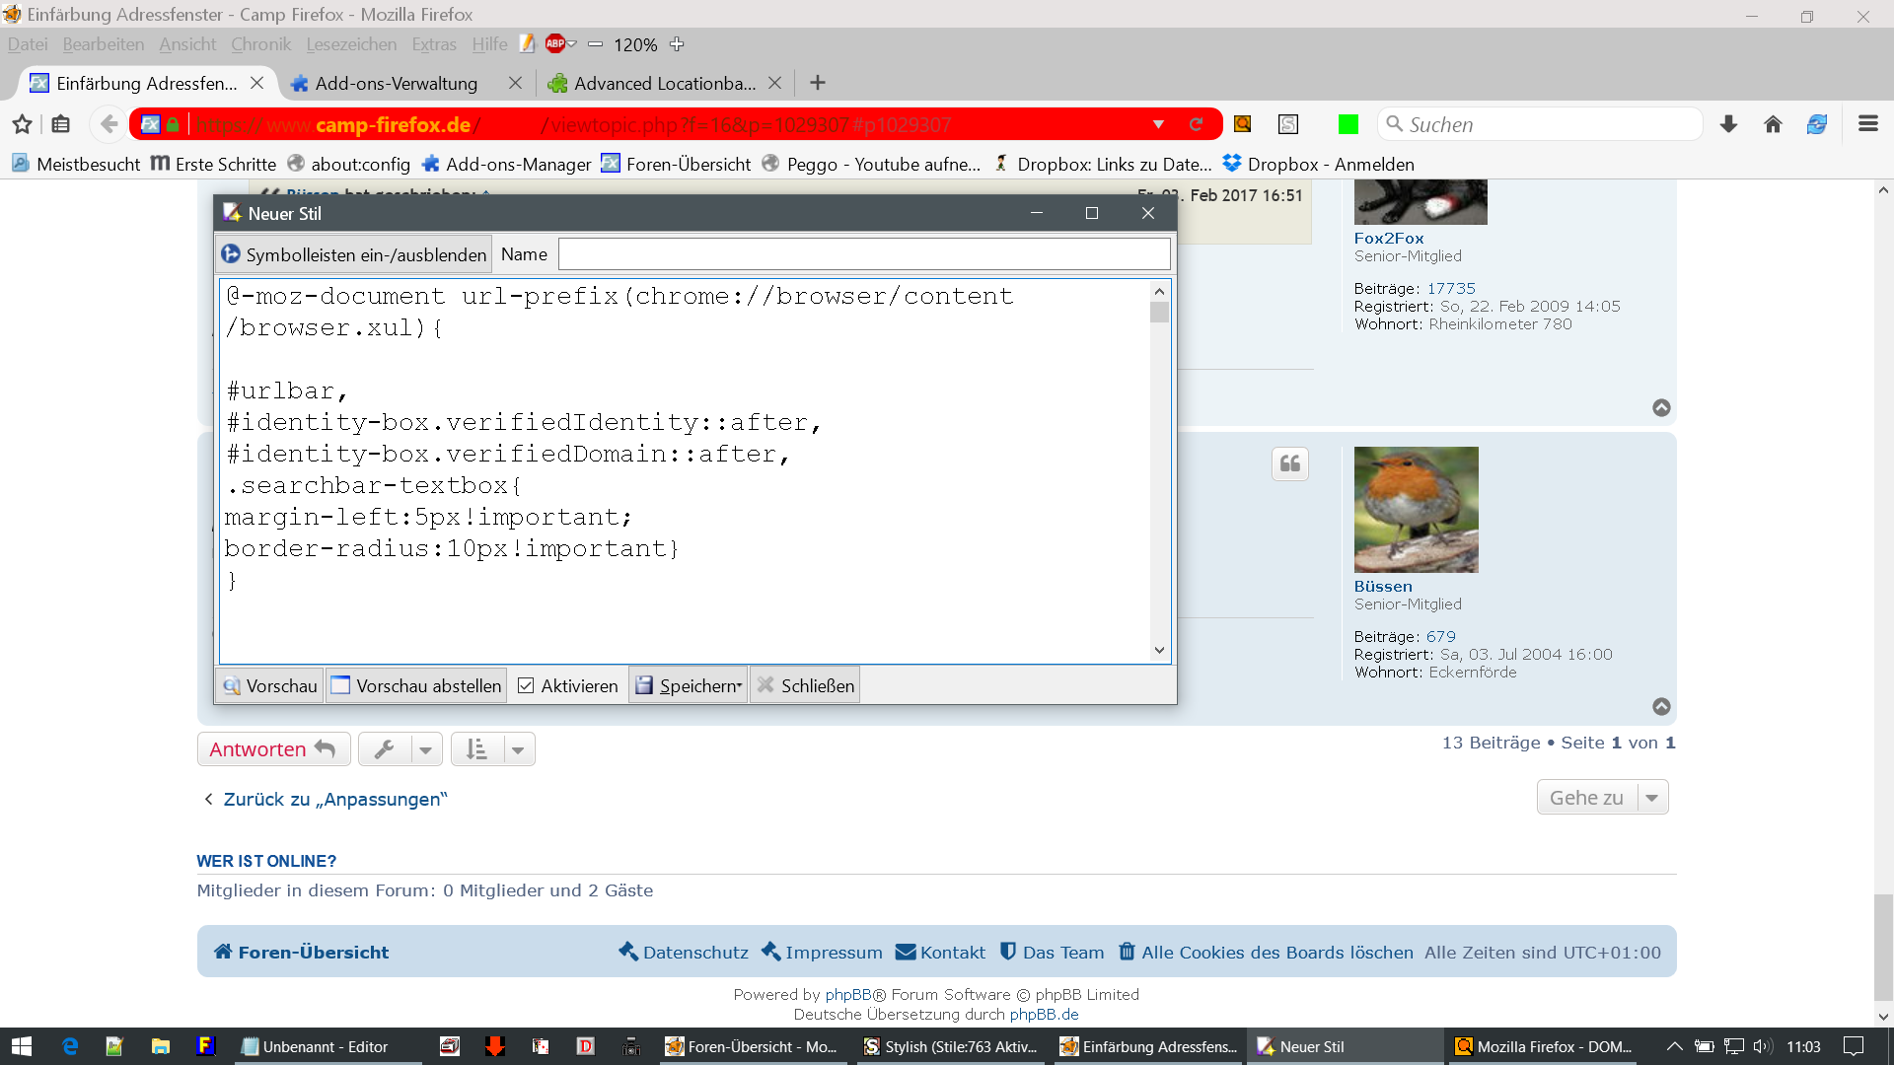Toggle Symbolleisten ein-/ausblenden
Viewport: 1894px width, 1065px height.
coord(354,254)
